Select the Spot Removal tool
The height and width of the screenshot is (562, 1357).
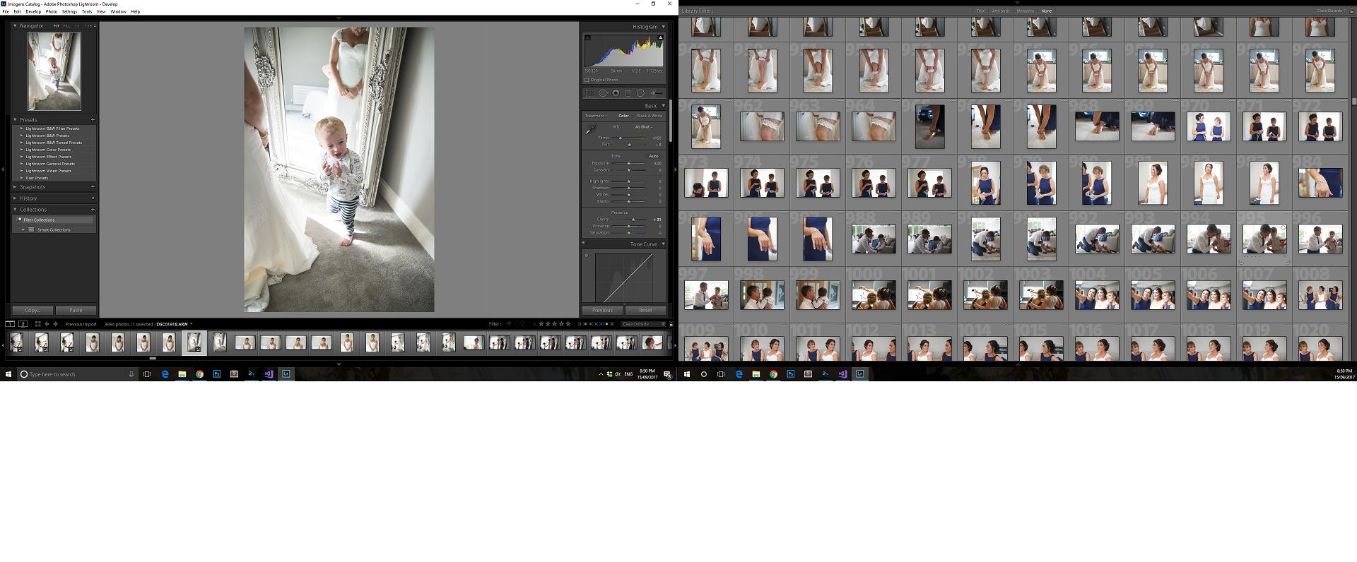(x=603, y=93)
